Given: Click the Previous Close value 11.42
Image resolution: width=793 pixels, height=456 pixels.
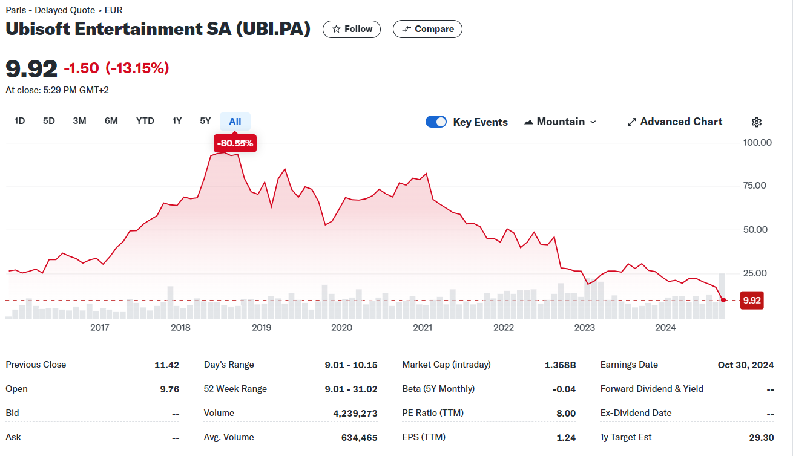Looking at the screenshot, I should (166, 365).
